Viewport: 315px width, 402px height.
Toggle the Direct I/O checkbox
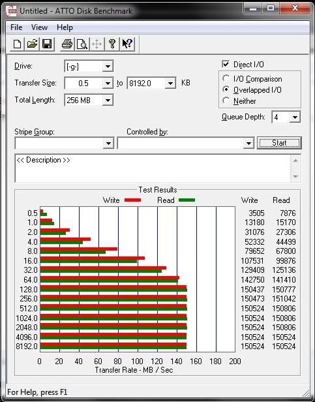(226, 64)
